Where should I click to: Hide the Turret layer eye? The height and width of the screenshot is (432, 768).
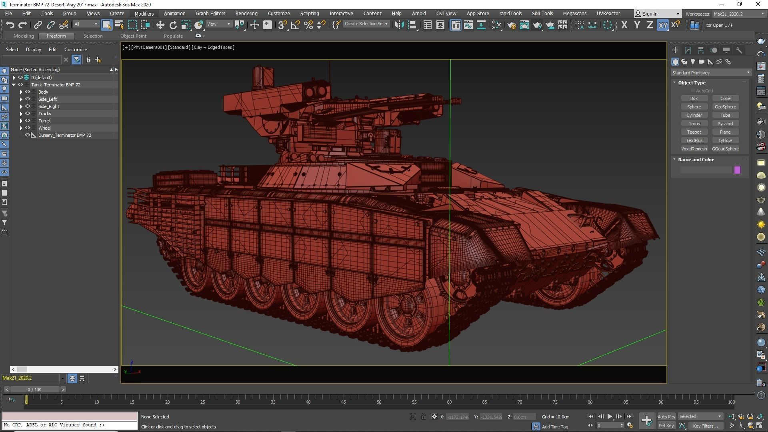pos(28,121)
